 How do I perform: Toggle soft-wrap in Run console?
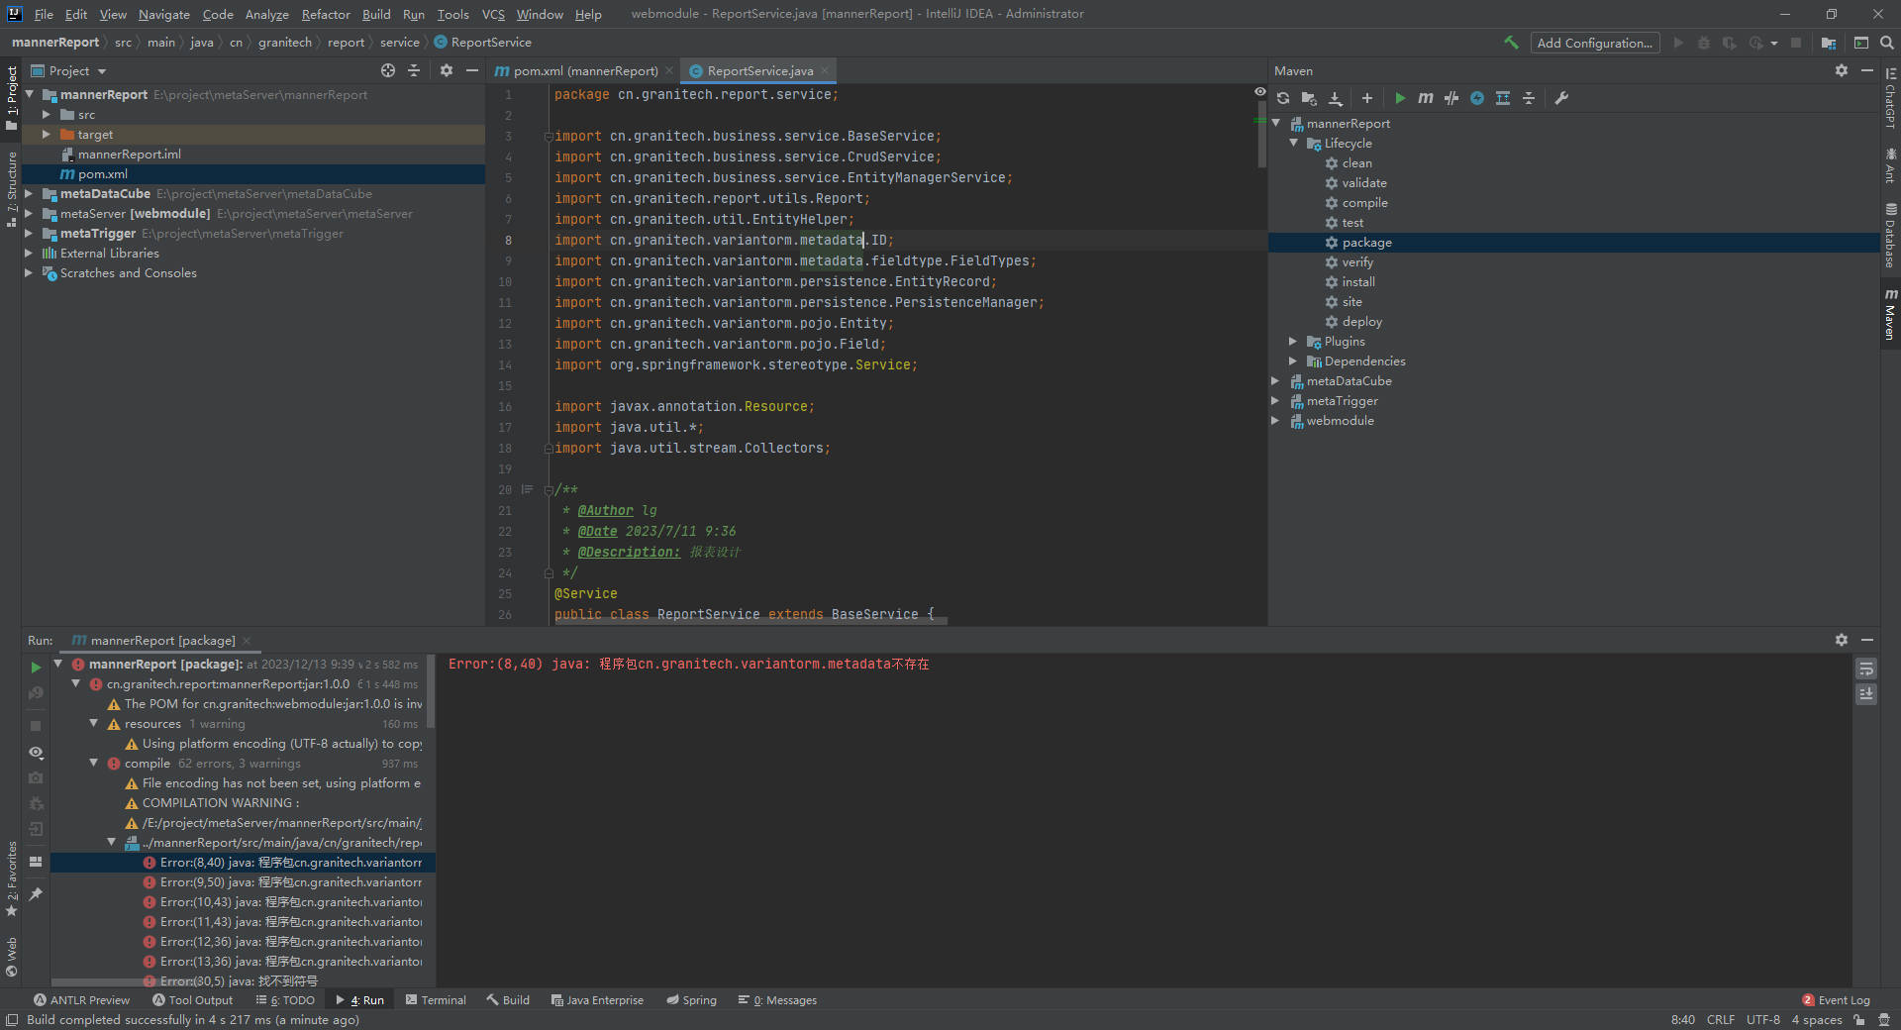click(1866, 669)
